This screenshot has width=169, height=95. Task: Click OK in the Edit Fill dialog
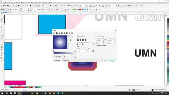point(105,60)
